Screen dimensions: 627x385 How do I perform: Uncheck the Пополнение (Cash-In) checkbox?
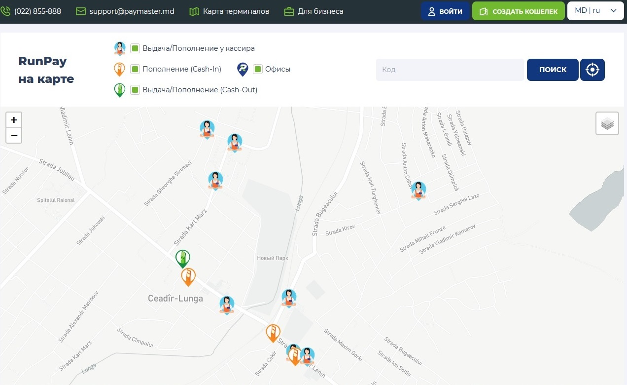pos(135,69)
